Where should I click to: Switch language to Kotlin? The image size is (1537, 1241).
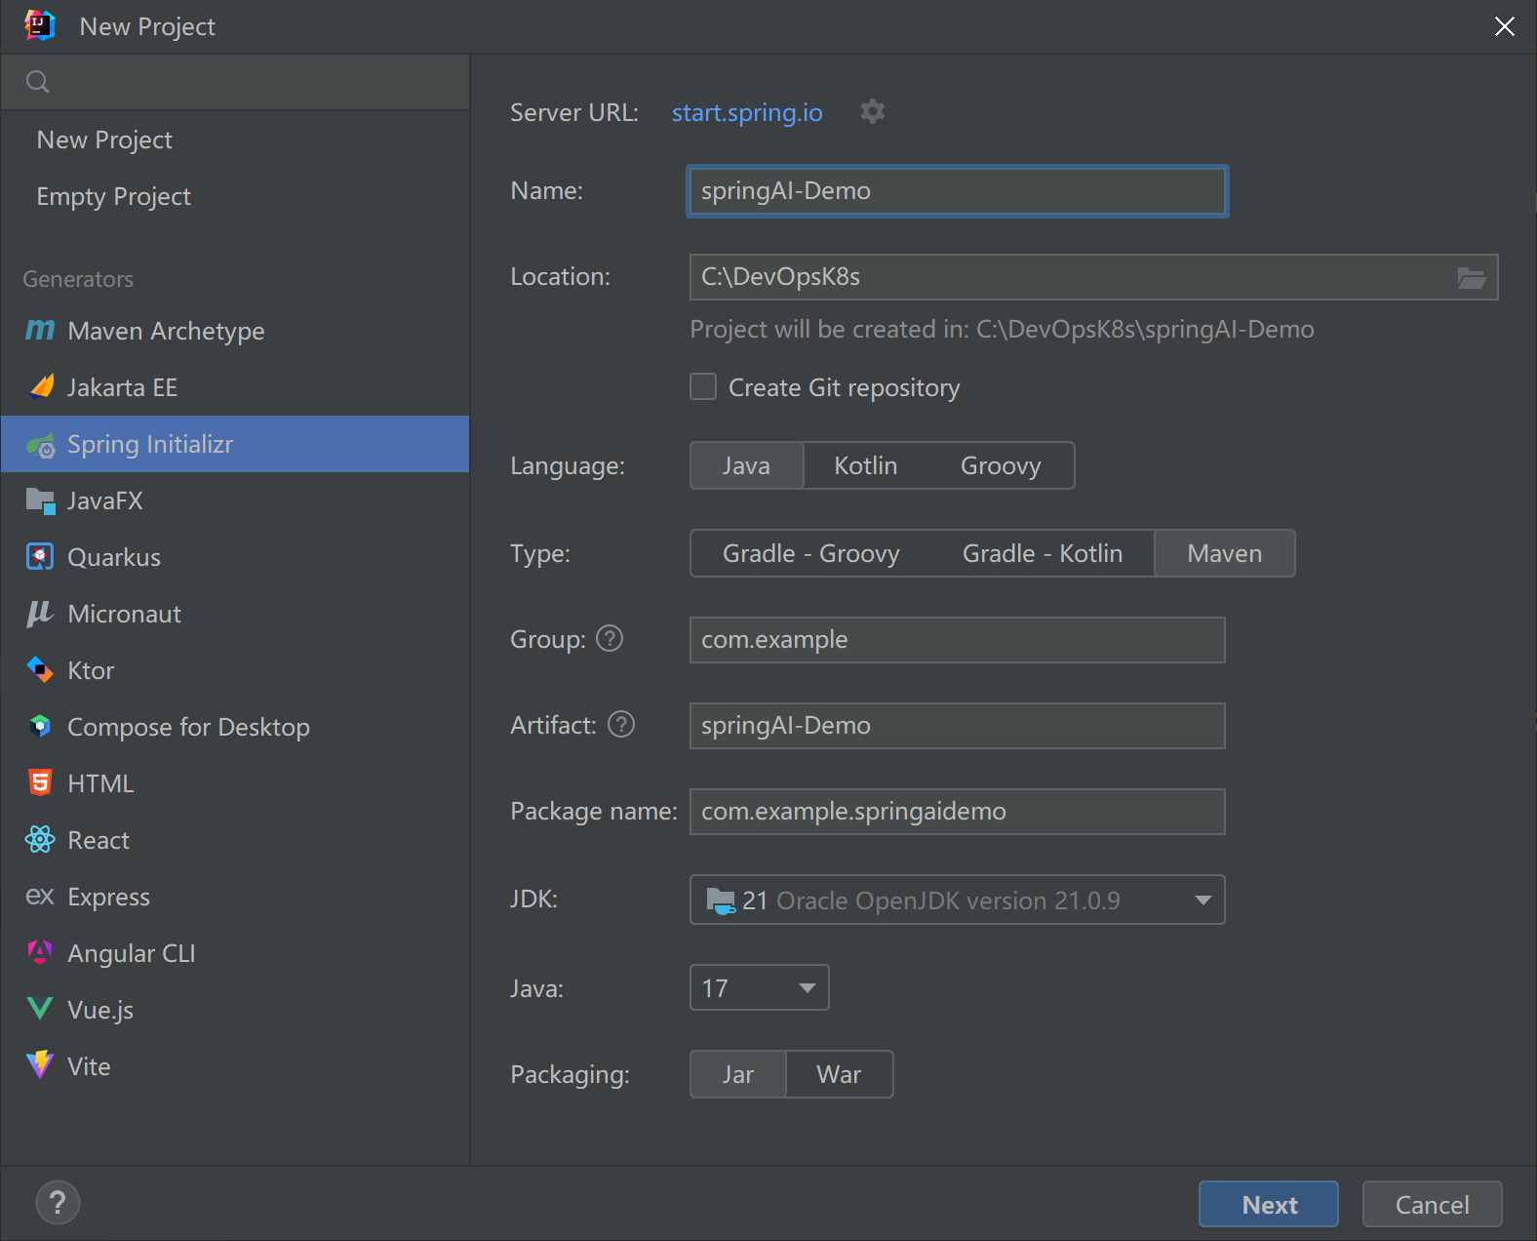pos(865,465)
